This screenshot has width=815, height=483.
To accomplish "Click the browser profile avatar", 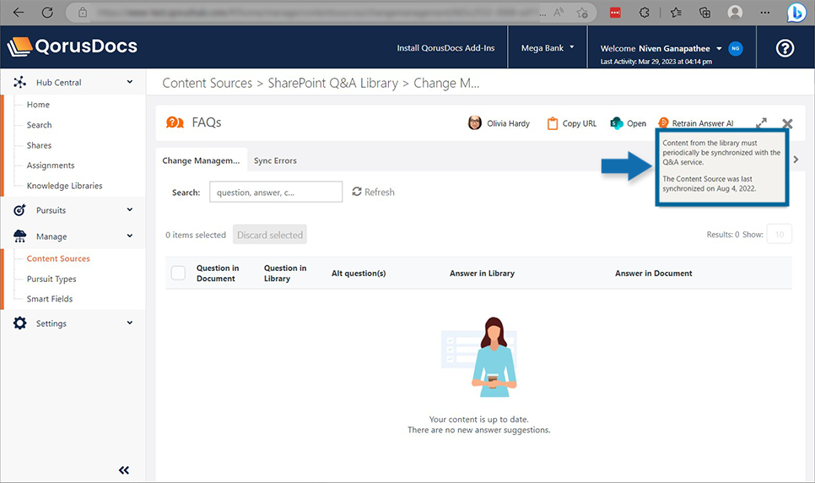I will (x=735, y=12).
